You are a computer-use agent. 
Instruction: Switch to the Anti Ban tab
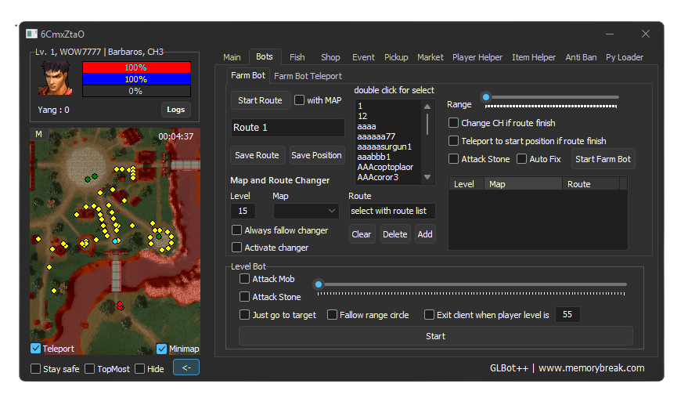coord(581,57)
